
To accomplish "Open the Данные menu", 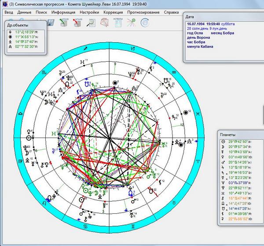I will 24,12.
